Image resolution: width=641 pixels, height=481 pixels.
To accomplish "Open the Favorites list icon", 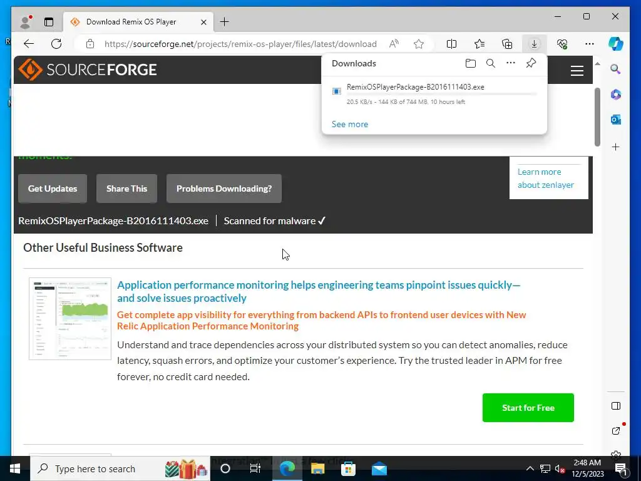I will tap(479, 44).
